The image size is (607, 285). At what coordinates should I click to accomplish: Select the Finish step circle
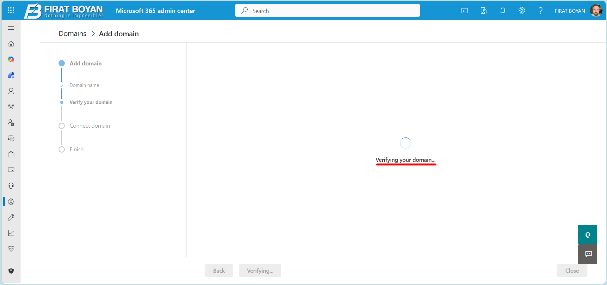[x=61, y=149]
